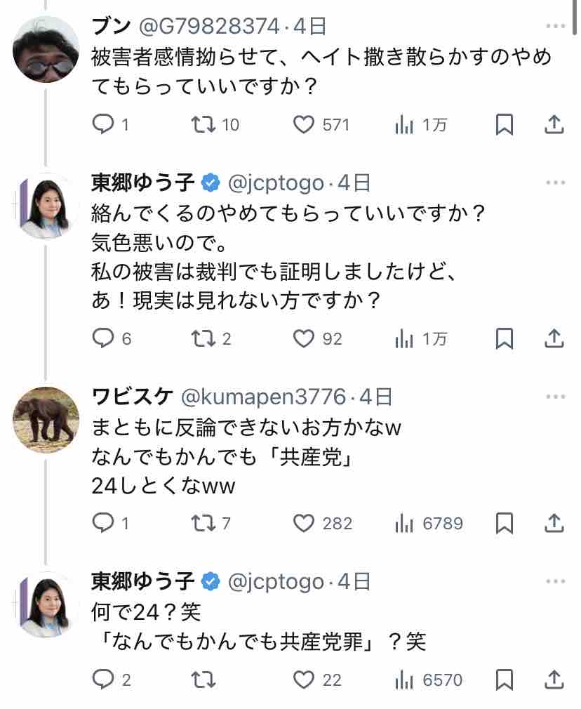
Task: View analytics for ワビスケ's tweet showing 6789
Action: tap(404, 523)
